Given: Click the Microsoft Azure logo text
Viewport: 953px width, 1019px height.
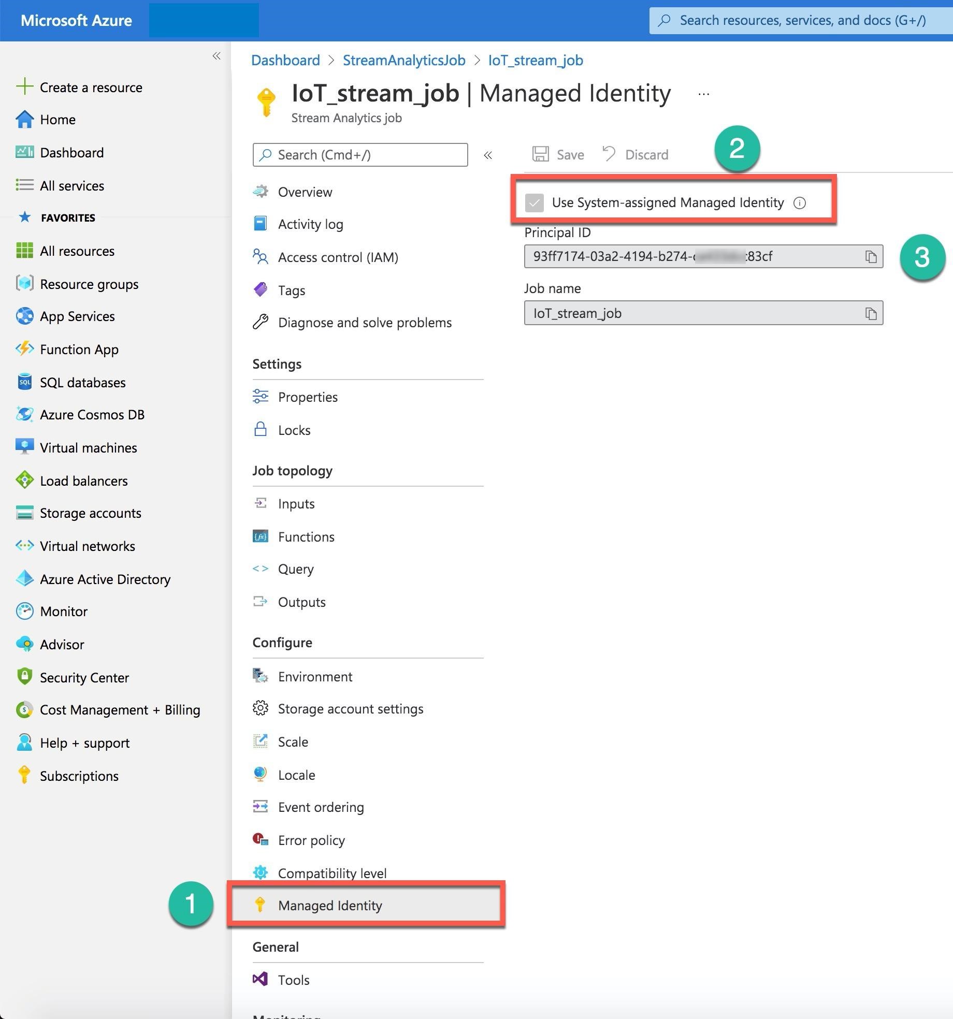Looking at the screenshot, I should (x=76, y=20).
